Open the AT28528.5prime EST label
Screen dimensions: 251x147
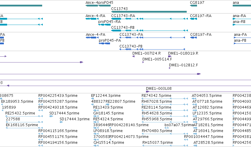click(208, 143)
